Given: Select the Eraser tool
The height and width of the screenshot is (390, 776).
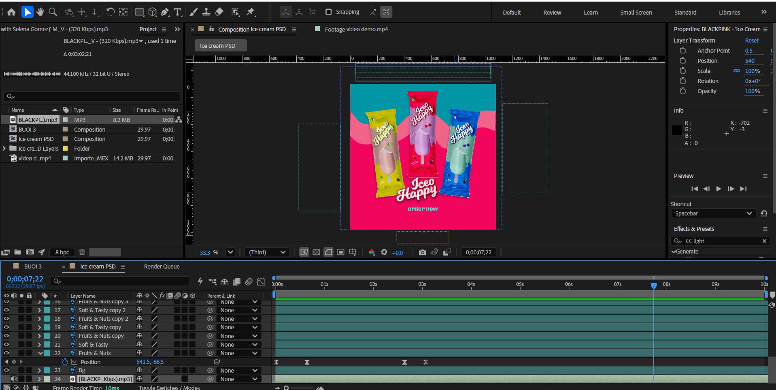Looking at the screenshot, I should click(219, 12).
